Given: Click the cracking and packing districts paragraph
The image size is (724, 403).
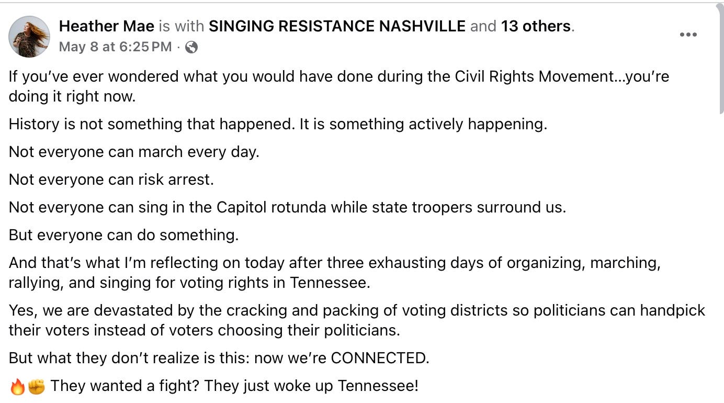Looking at the screenshot, I should pyautogui.click(x=357, y=320).
